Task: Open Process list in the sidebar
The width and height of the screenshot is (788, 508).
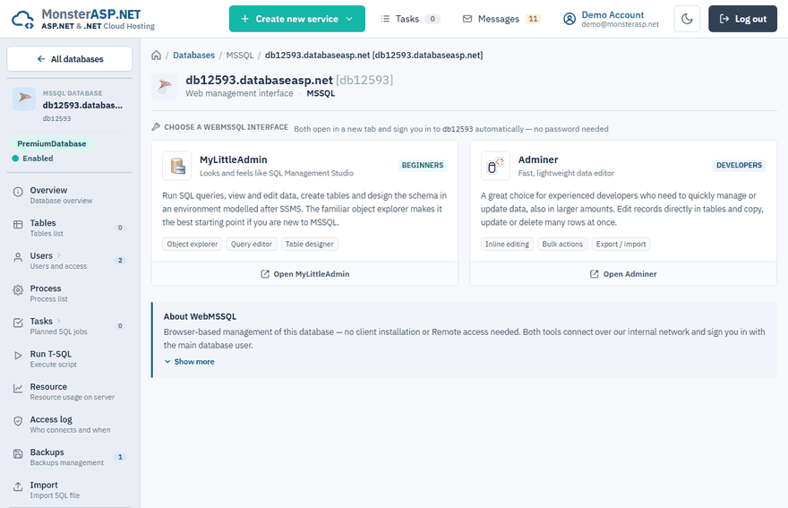Action: pos(70,293)
